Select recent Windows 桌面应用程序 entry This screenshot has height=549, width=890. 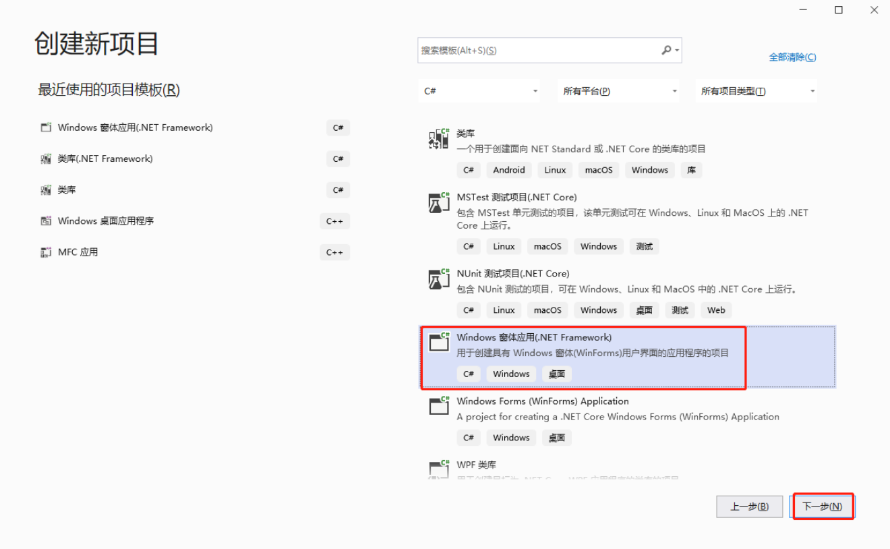point(195,221)
